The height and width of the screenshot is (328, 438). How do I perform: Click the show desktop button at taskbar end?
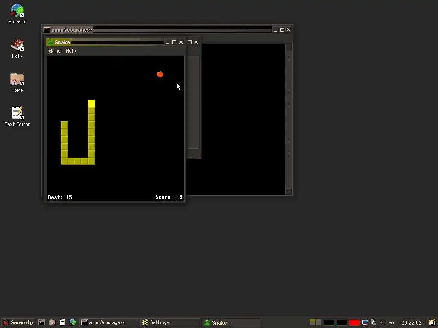(432, 322)
